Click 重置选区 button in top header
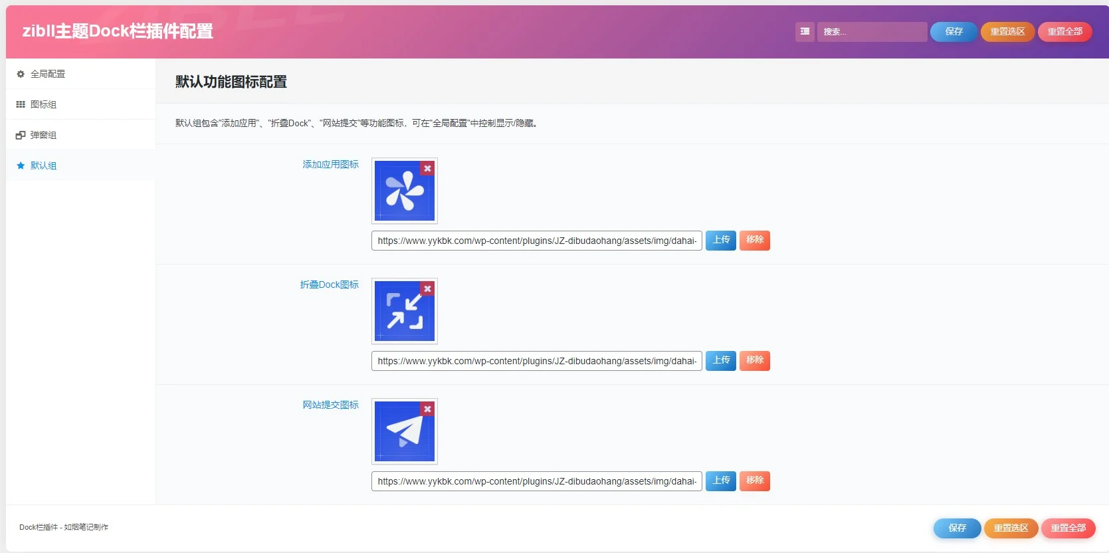 click(1007, 32)
